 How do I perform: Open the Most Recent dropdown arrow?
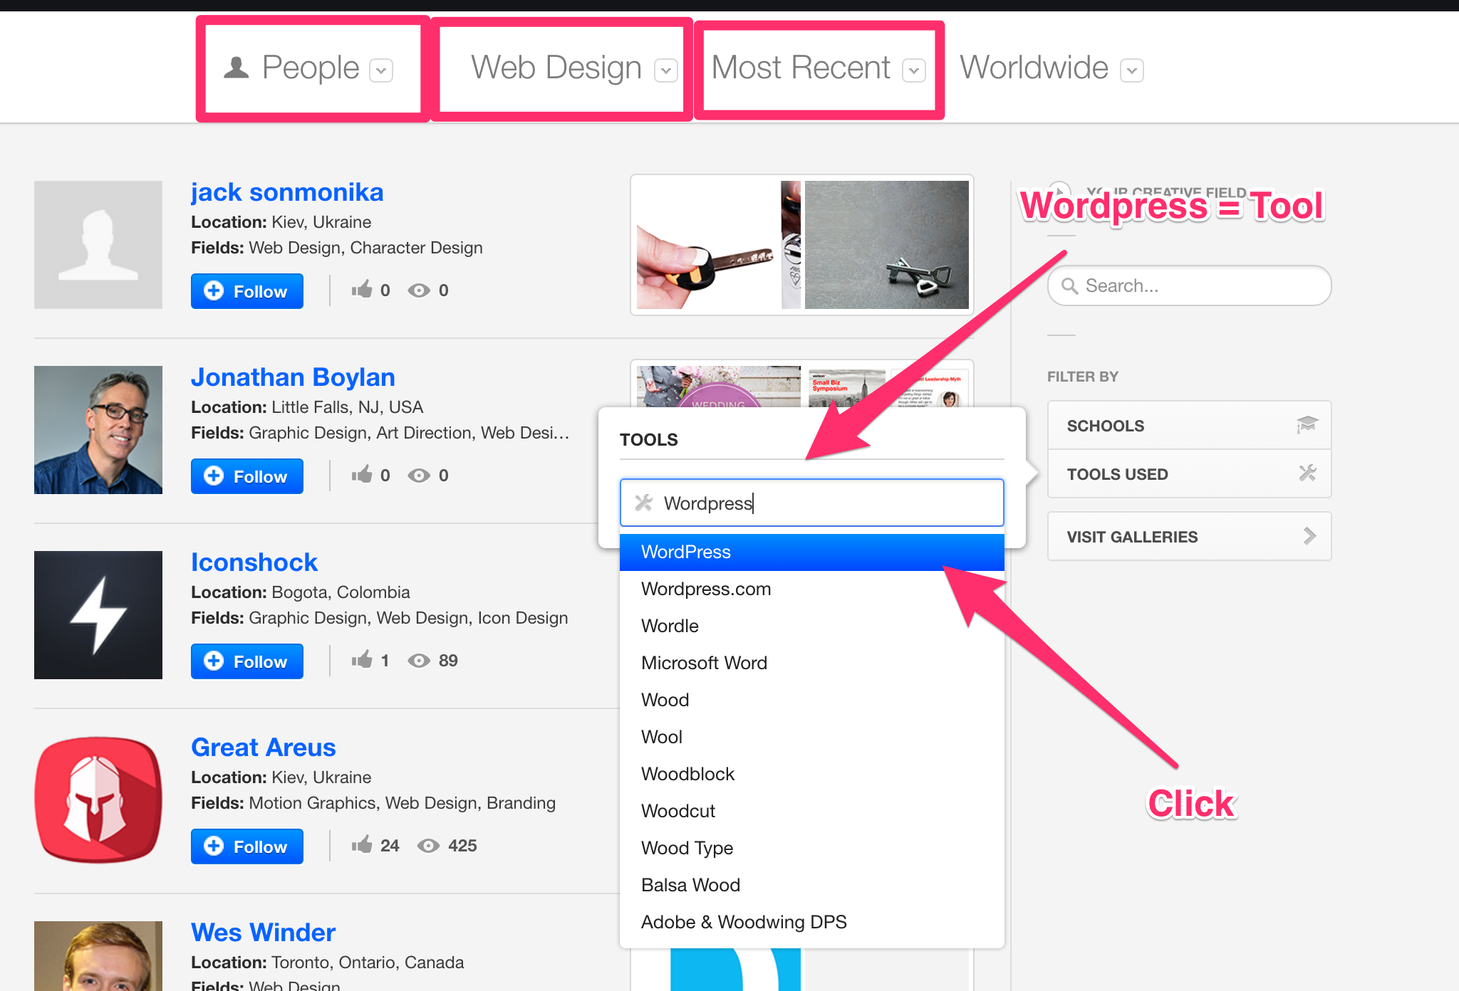pos(913,70)
